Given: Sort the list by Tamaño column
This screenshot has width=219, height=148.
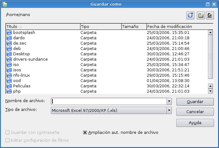Looking at the screenshot, I should pyautogui.click(x=134, y=26).
